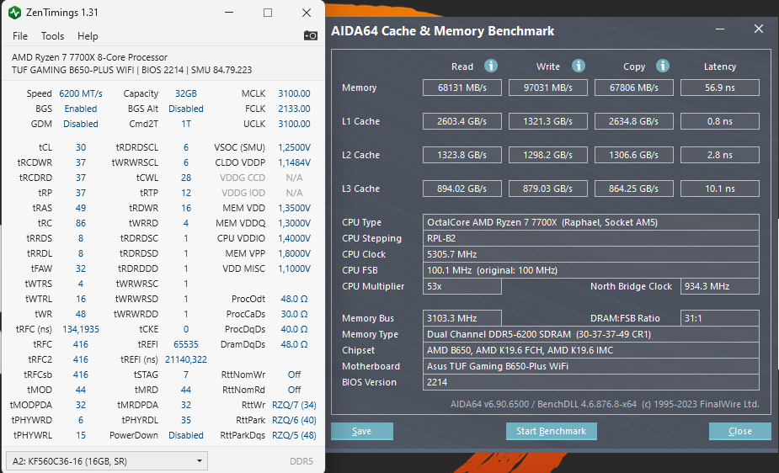Screen dimensions: 779x473
Task: Click the CPU Stepping RPL-B2 field
Action: tap(590, 238)
